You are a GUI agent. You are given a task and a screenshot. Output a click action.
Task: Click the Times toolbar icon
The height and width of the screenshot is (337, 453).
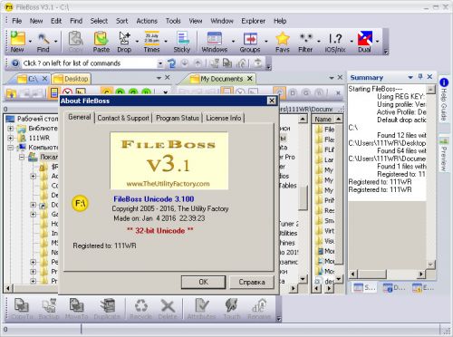tap(151, 42)
